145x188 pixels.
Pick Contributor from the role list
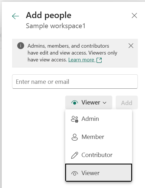click(98, 155)
